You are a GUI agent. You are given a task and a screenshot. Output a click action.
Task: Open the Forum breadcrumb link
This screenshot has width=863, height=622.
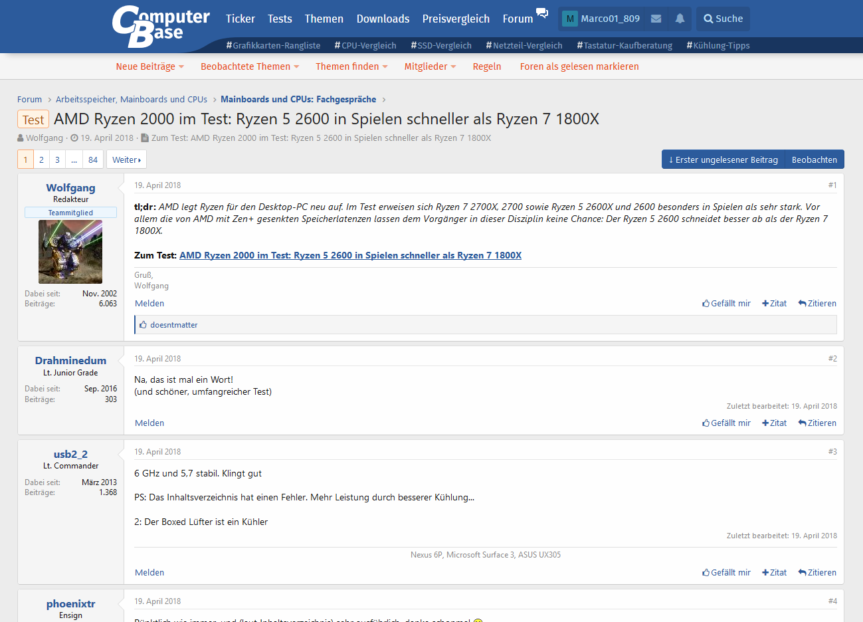[x=29, y=100]
